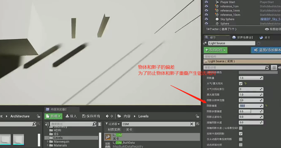
Task: Open the 新增 add-new dropdown
Action: 53,116
